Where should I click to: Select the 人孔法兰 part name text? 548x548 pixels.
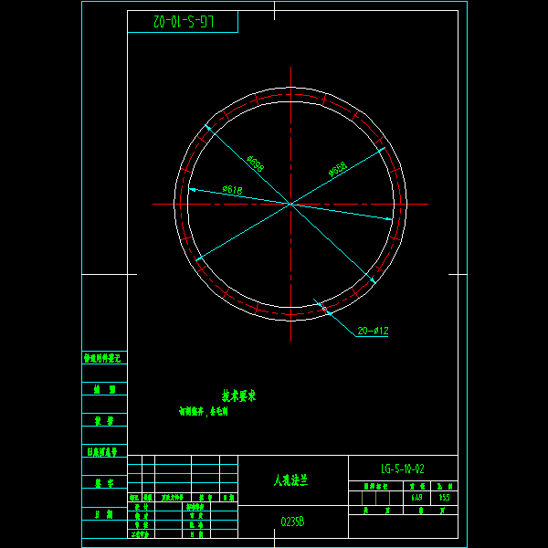coord(290,479)
